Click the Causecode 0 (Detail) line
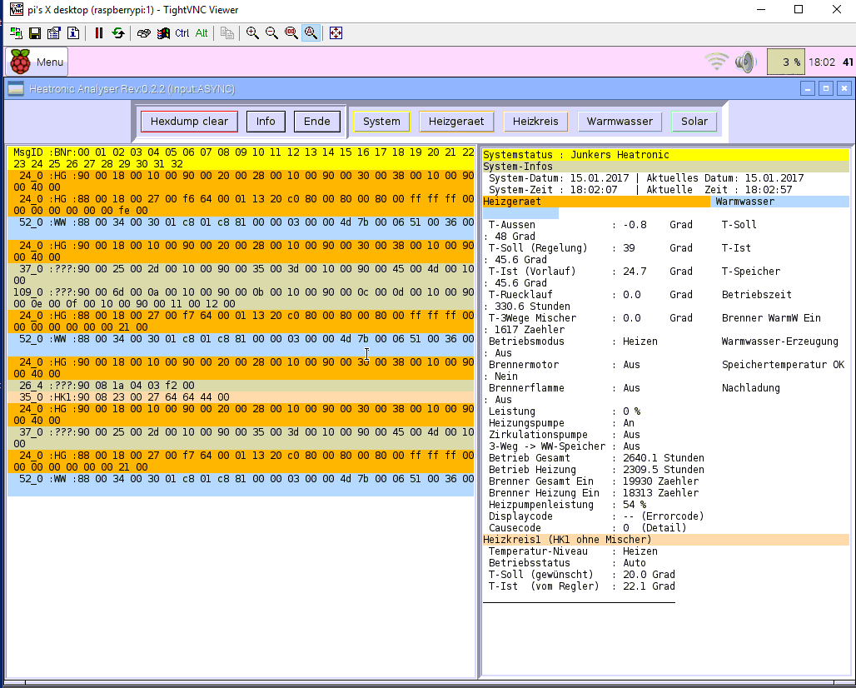The width and height of the screenshot is (856, 688). click(587, 528)
